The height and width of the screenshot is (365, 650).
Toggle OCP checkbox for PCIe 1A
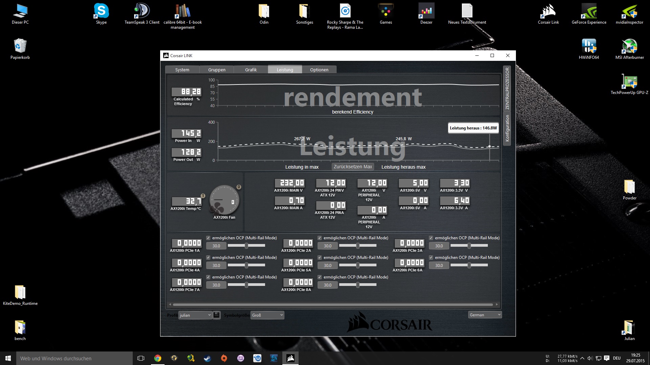(208, 238)
